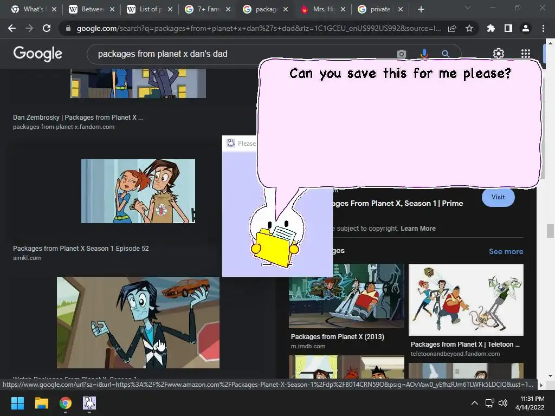
Task: Click the browser forward arrow
Action: coord(29,28)
